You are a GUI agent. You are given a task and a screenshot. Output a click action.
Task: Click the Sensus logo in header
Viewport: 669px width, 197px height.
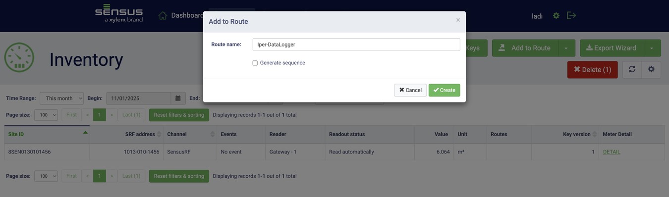(x=119, y=14)
